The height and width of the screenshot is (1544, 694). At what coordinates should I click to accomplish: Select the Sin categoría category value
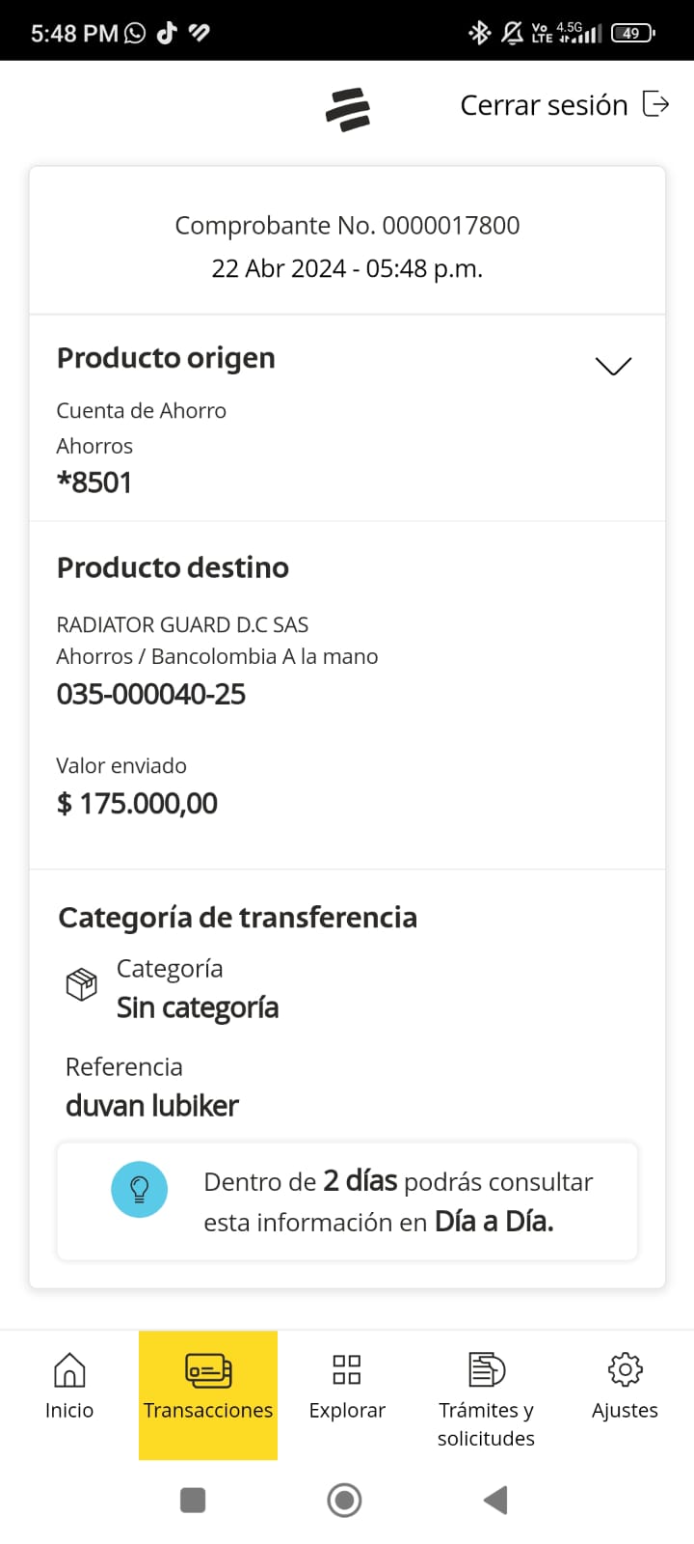(x=198, y=1007)
